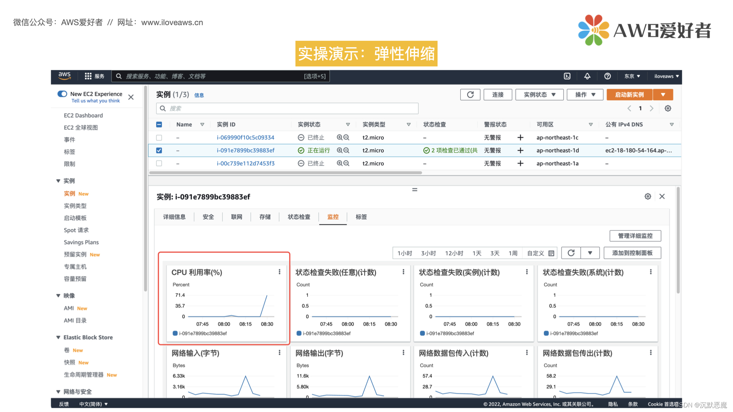733x412 pixels.
Task: Deselect instance i-091e7899bc39883ef checkbox
Action: point(159,150)
